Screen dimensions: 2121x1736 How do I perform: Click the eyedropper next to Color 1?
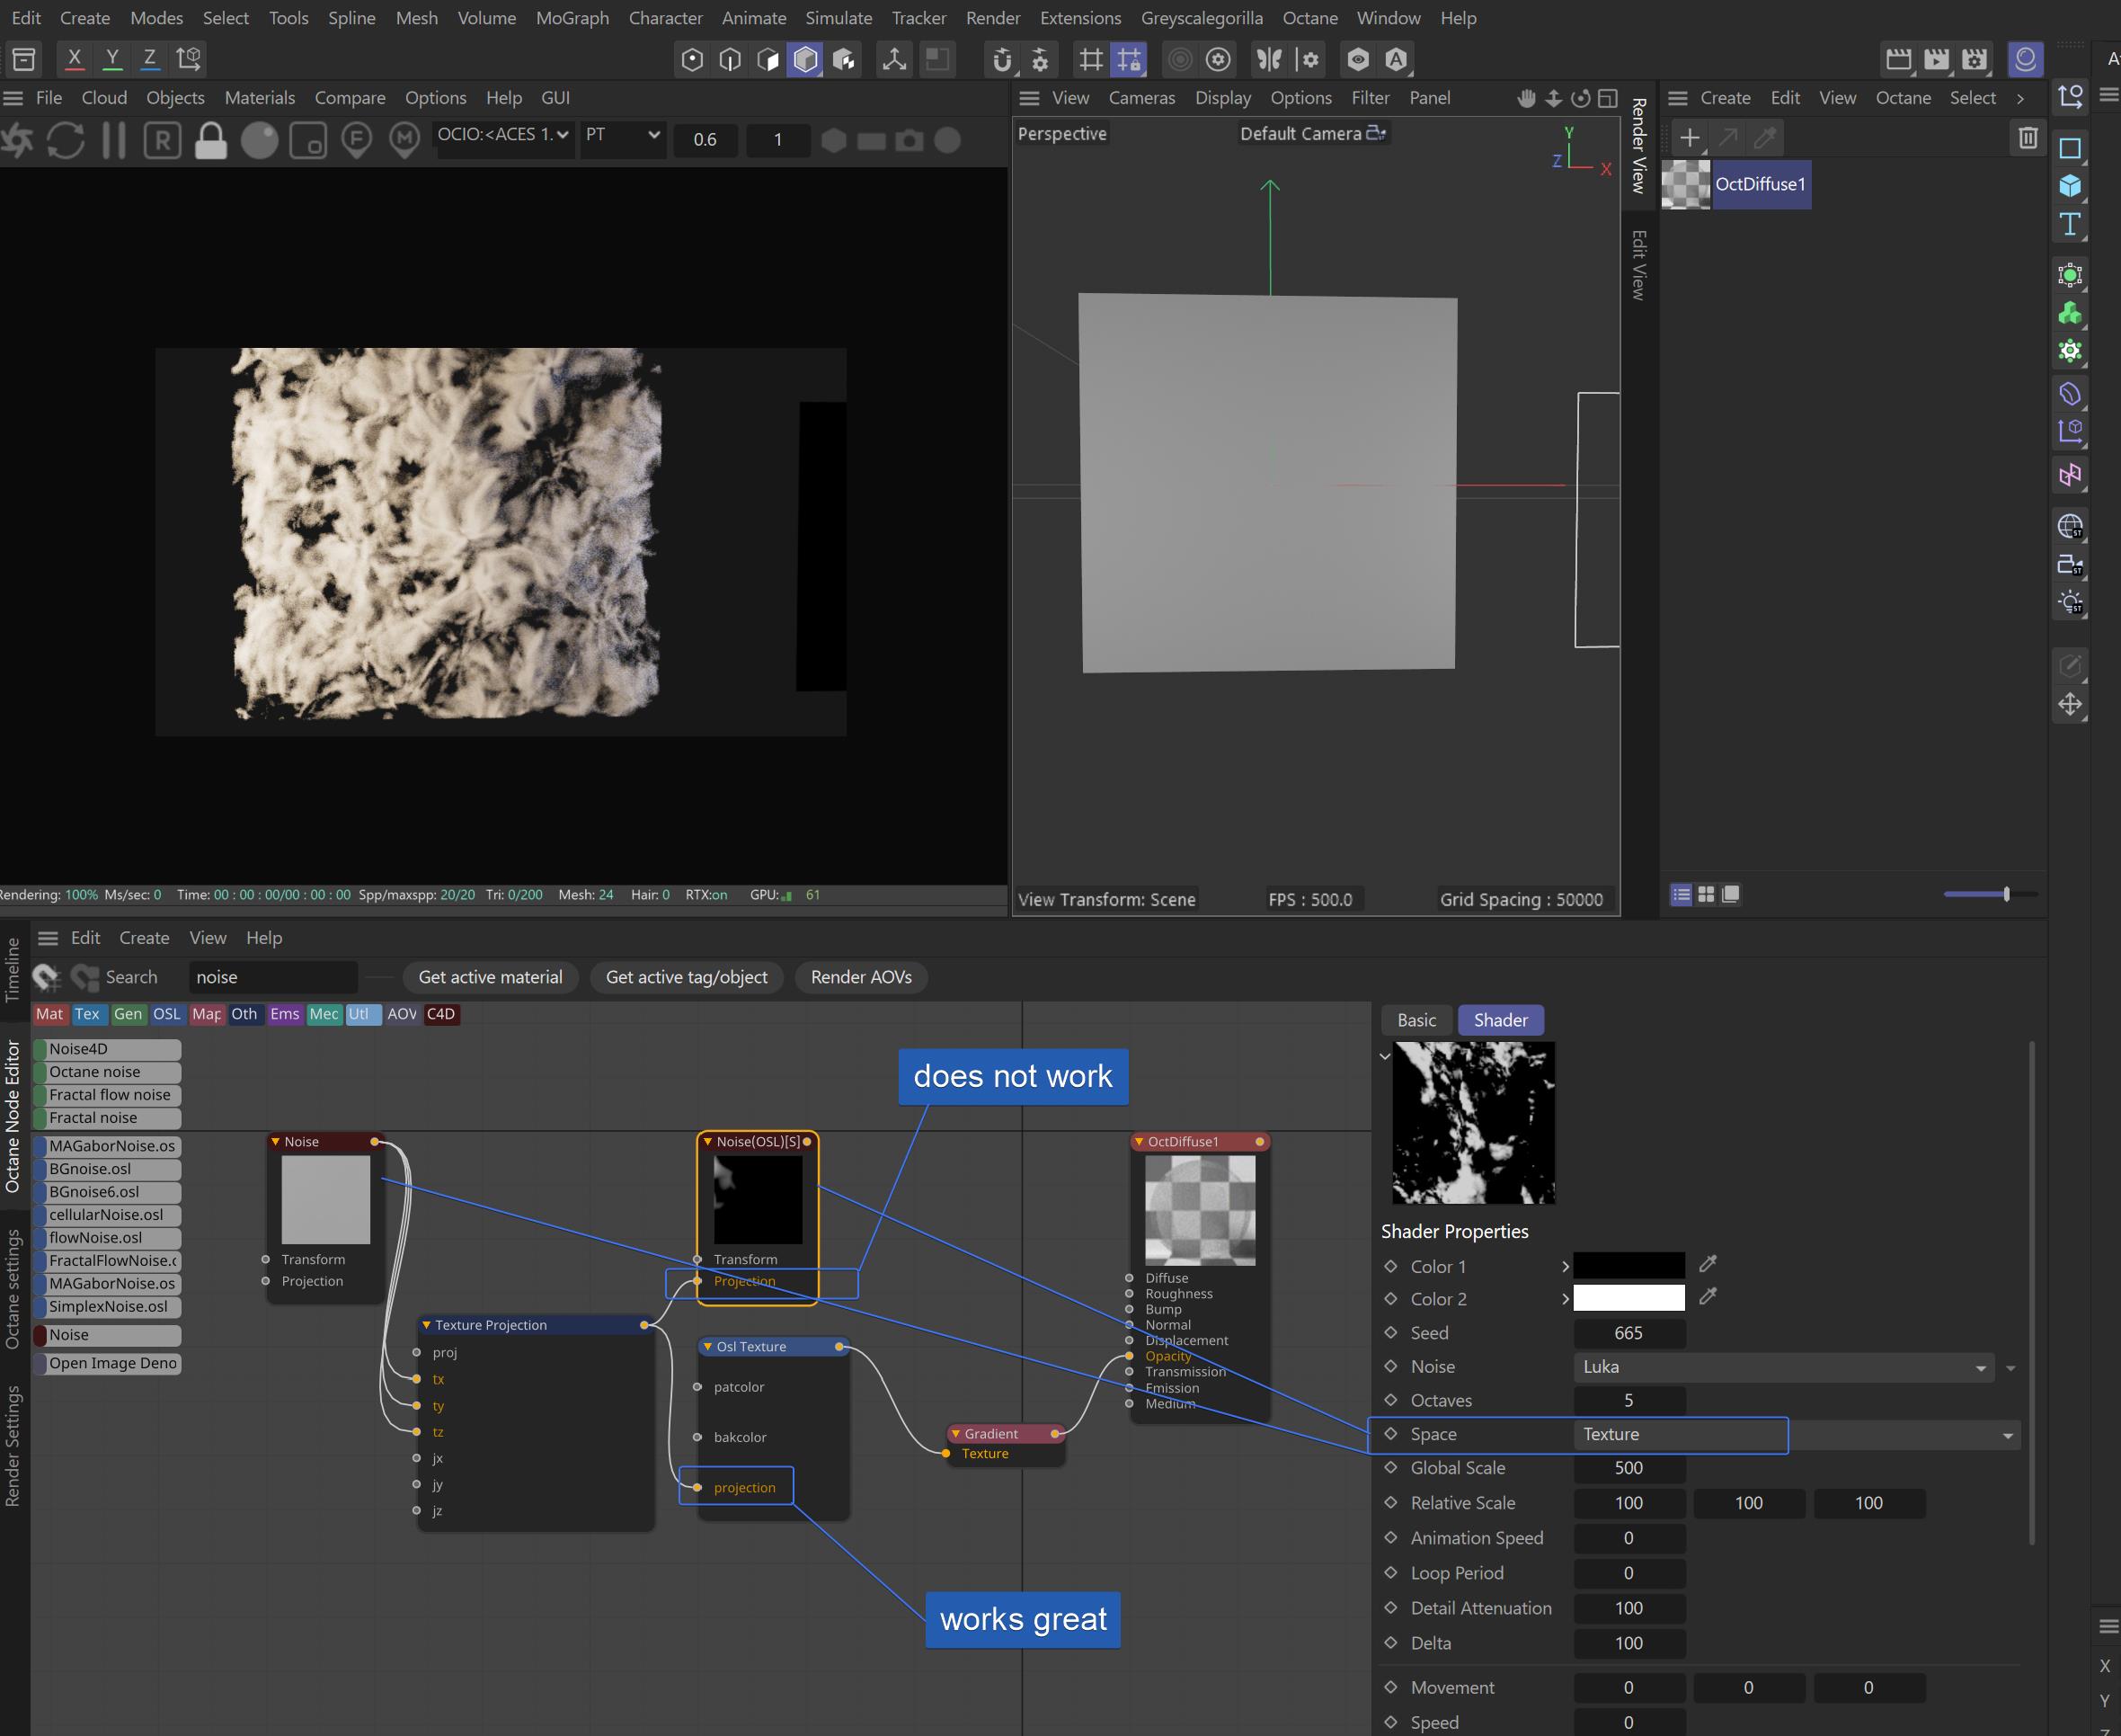pyautogui.click(x=1708, y=1264)
